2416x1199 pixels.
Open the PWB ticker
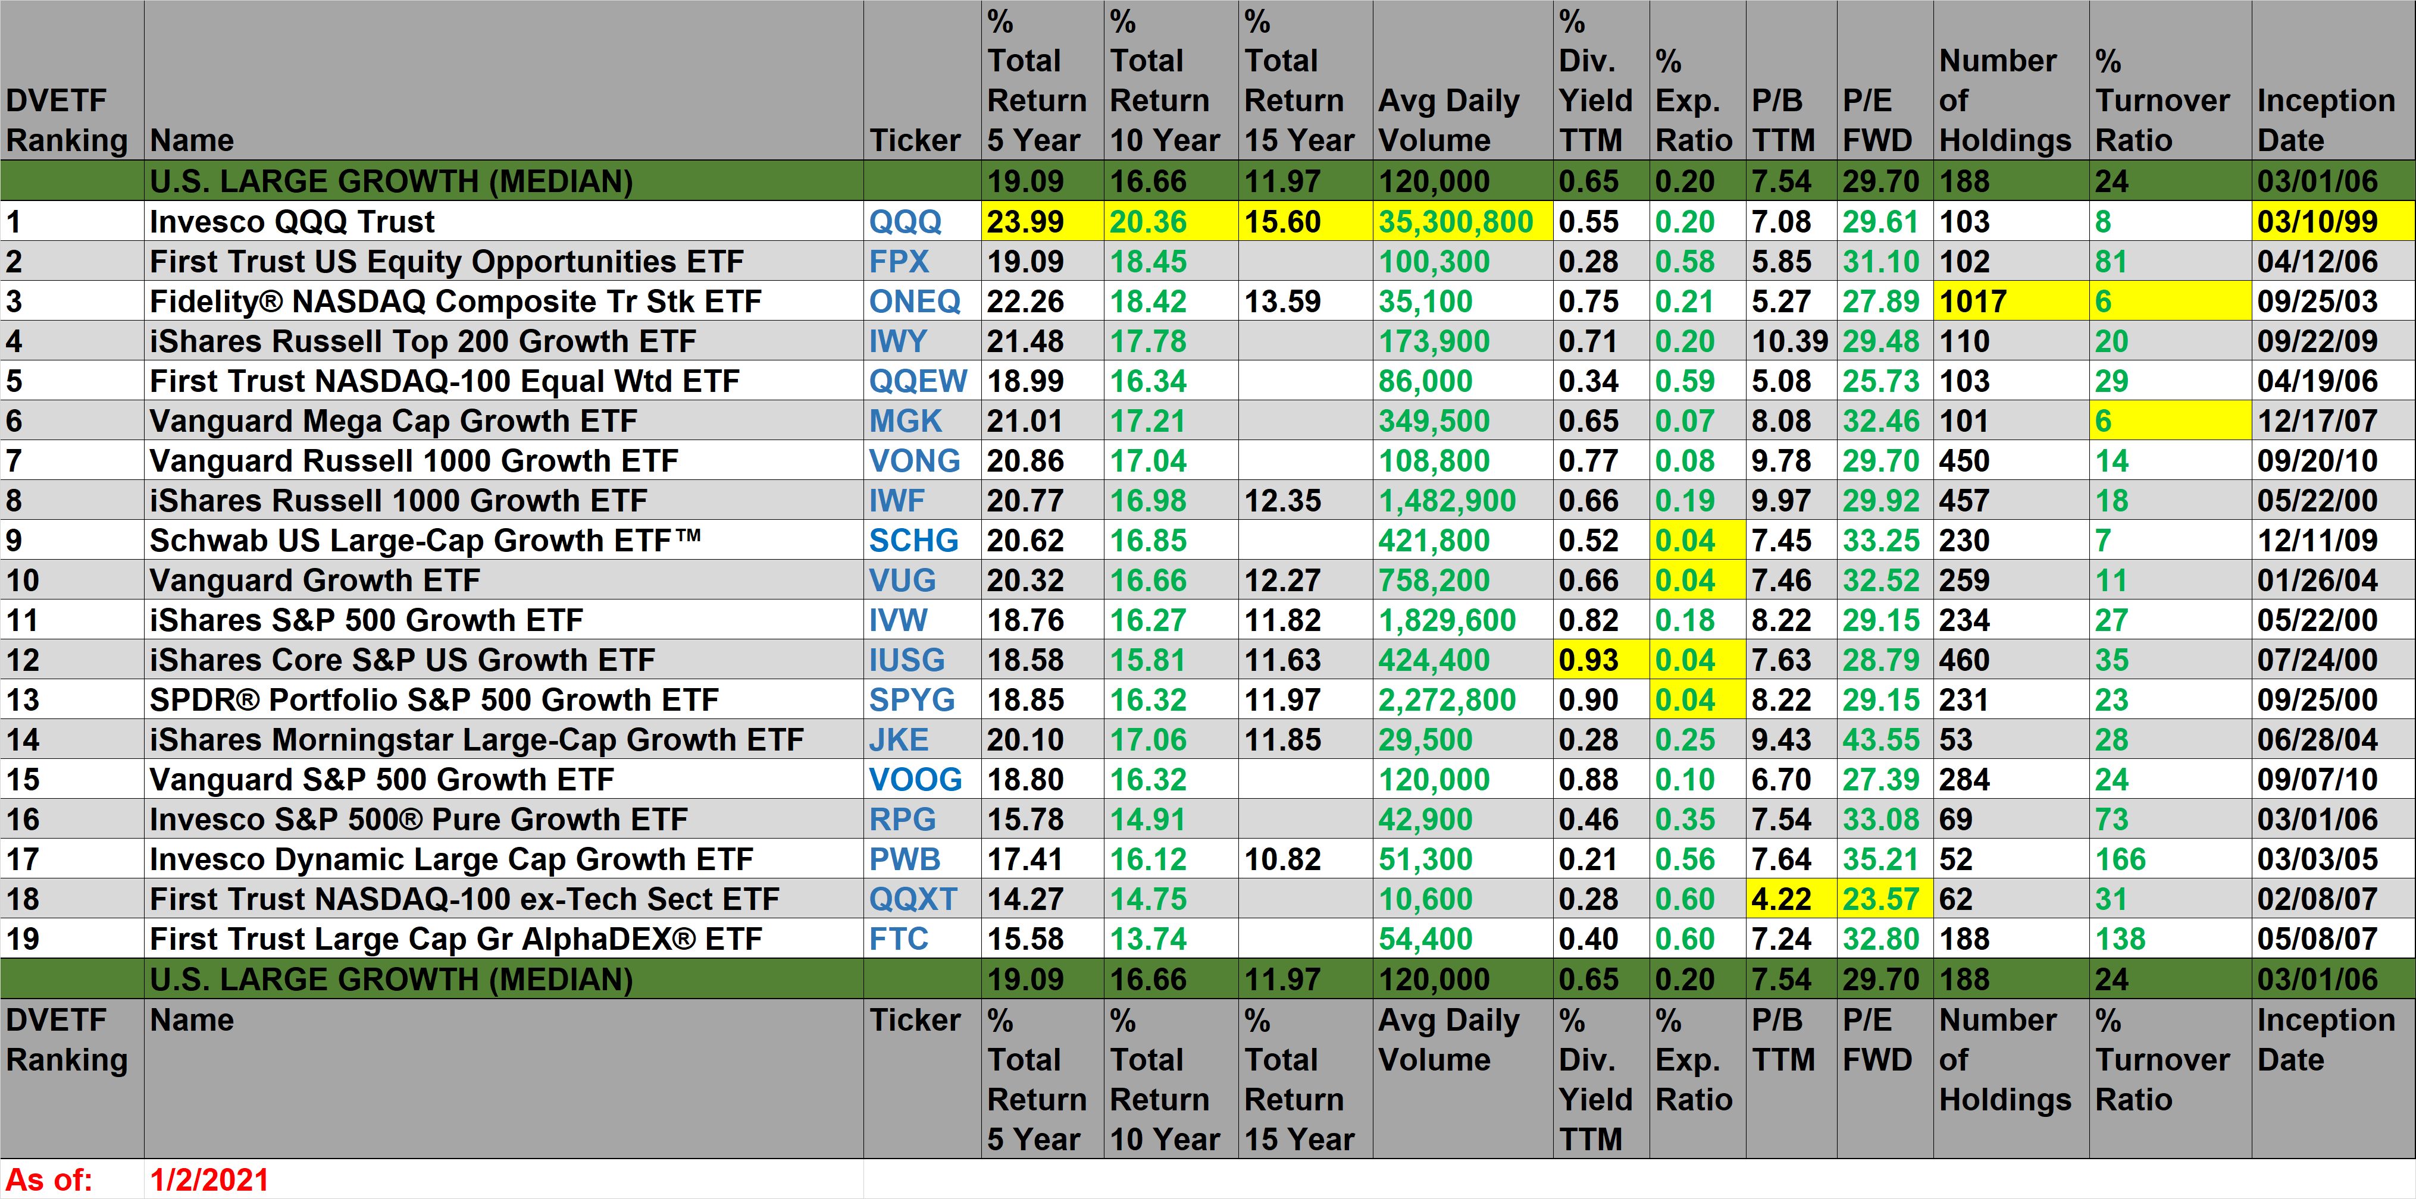(x=904, y=859)
